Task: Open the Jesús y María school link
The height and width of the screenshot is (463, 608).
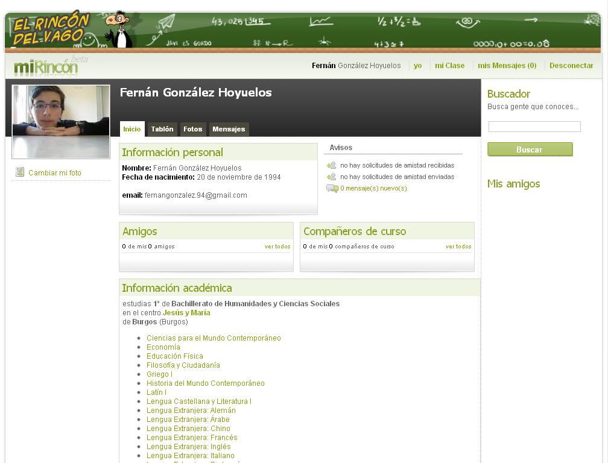Action: pos(186,313)
